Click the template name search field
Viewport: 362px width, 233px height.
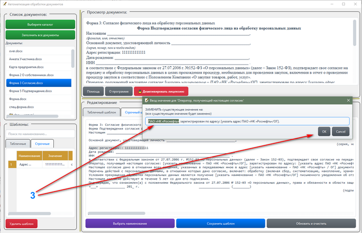40,134
